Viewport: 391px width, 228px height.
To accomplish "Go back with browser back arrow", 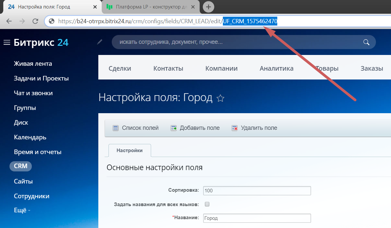I will pyautogui.click(x=9, y=21).
